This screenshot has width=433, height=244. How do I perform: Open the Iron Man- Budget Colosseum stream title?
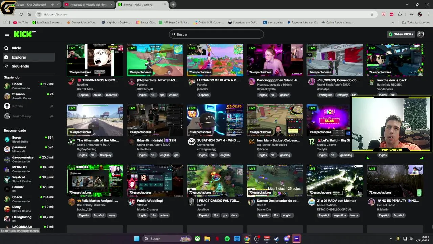pos(278,140)
